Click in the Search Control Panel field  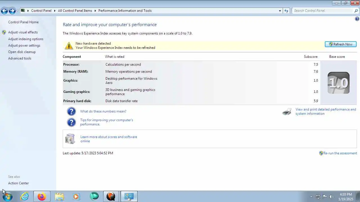(x=323, y=11)
